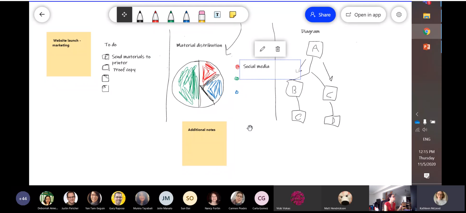Pick the black pen tool

point(140,16)
